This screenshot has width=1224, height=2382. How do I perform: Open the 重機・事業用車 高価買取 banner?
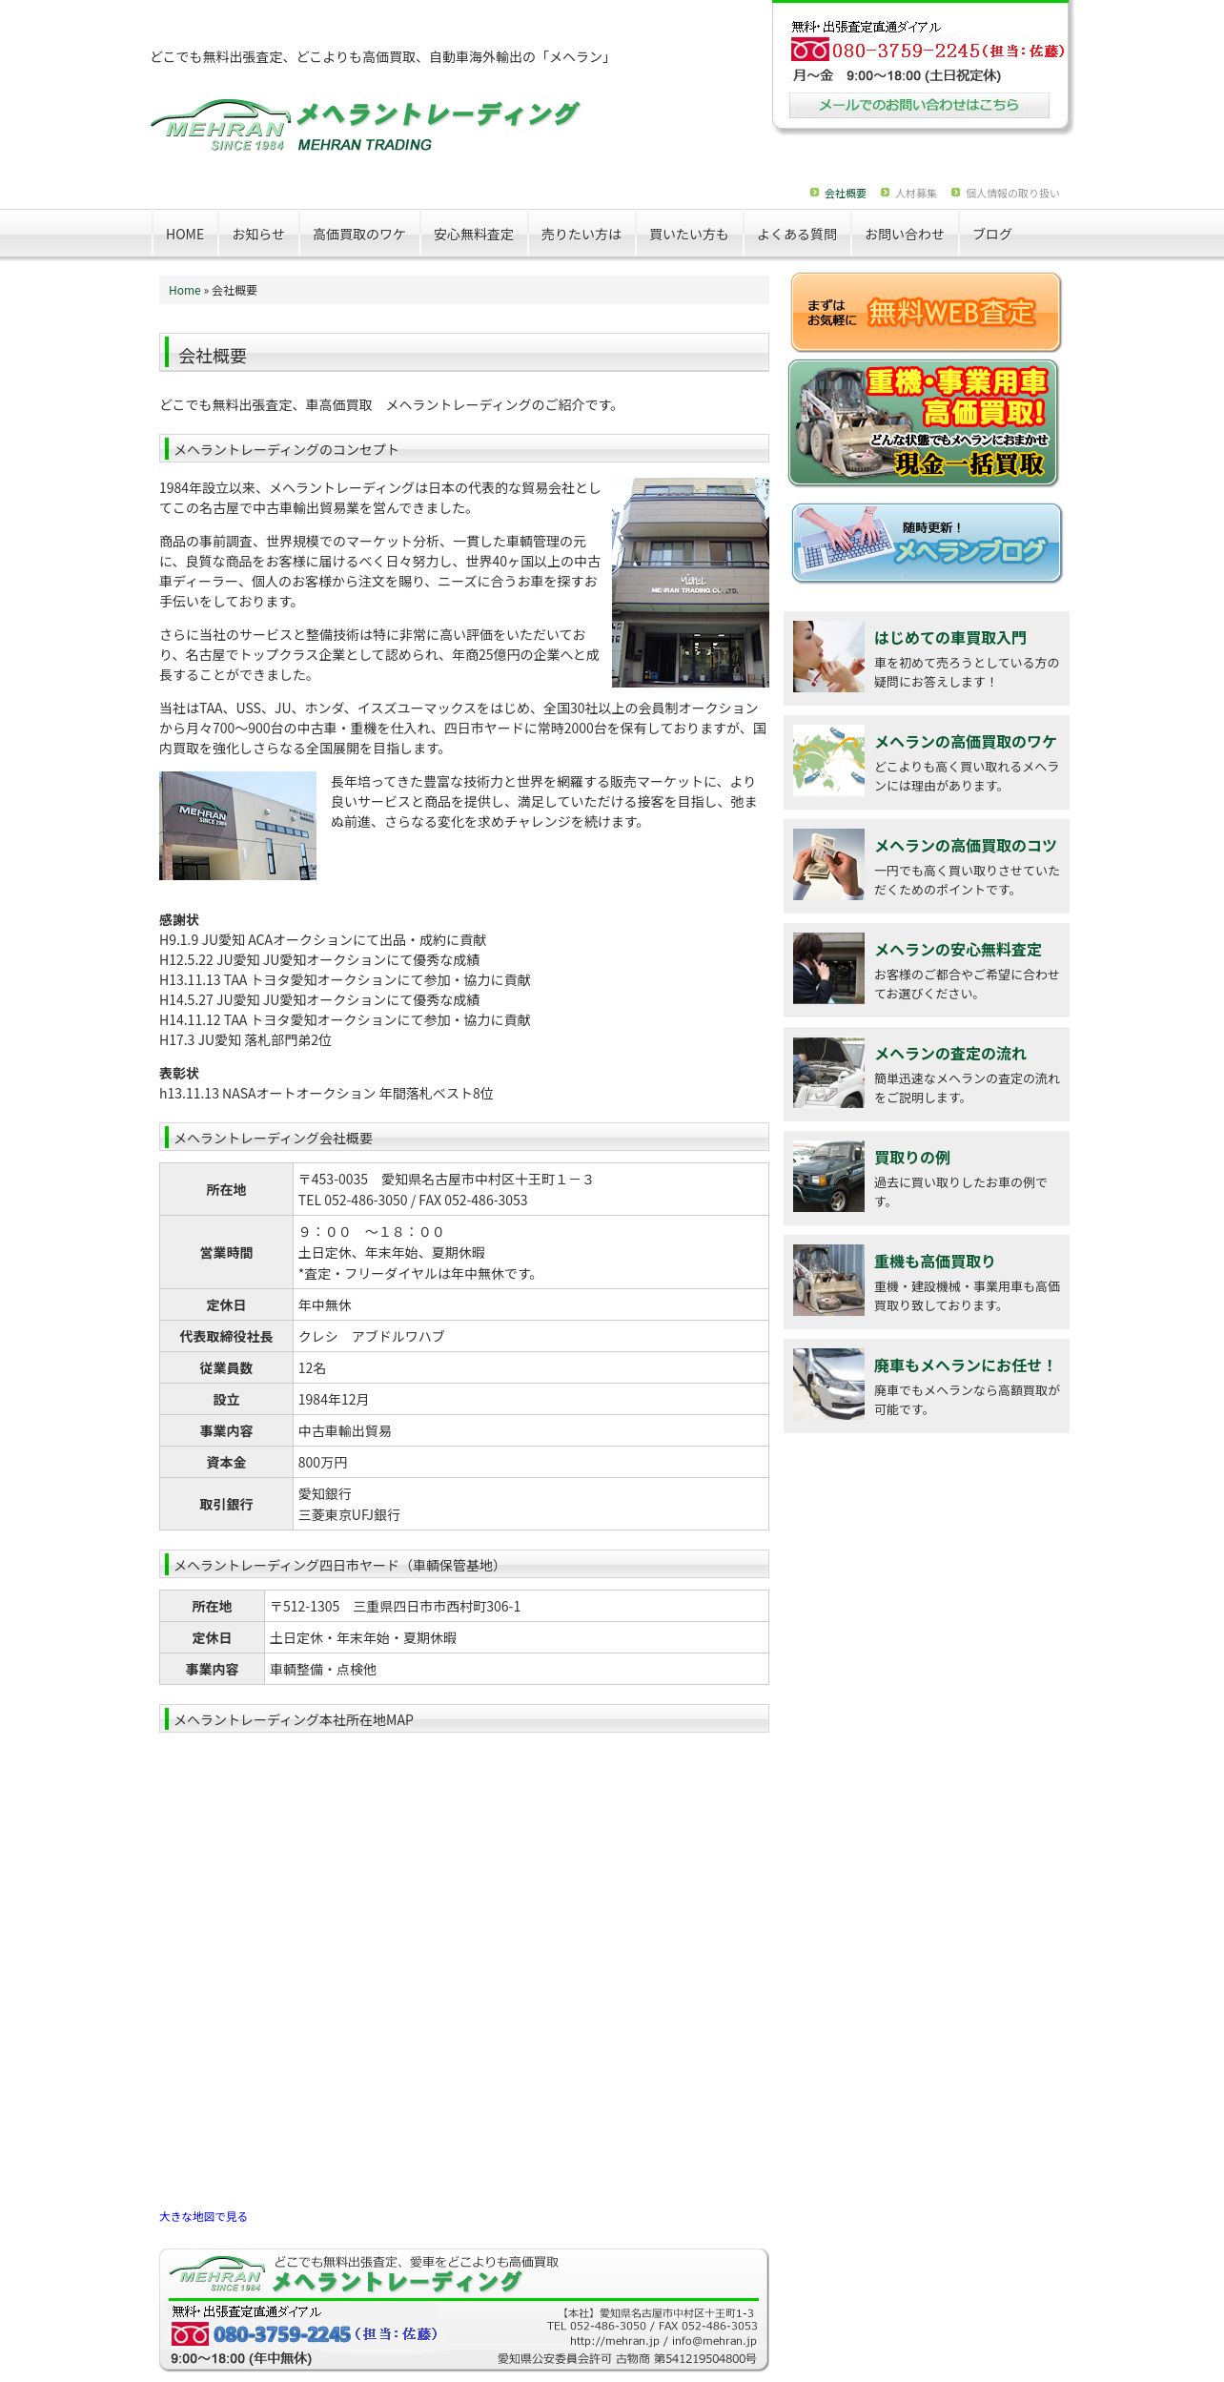pyautogui.click(x=923, y=423)
